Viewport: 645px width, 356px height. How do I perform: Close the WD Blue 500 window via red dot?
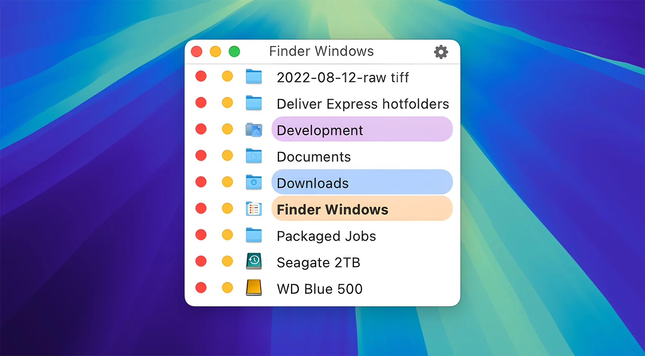click(x=201, y=288)
